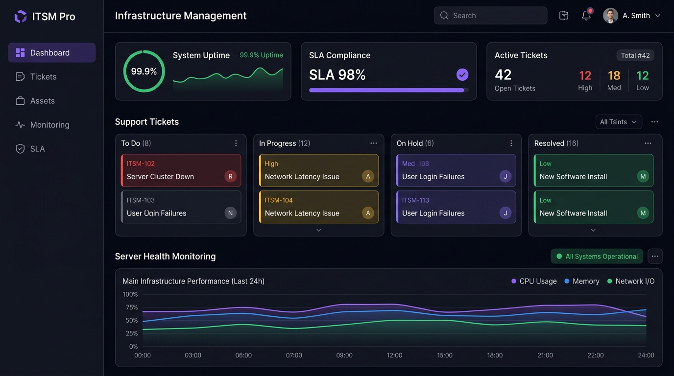Open the ITSM-113 User Login Failures card
The width and height of the screenshot is (674, 376).
pos(456,207)
